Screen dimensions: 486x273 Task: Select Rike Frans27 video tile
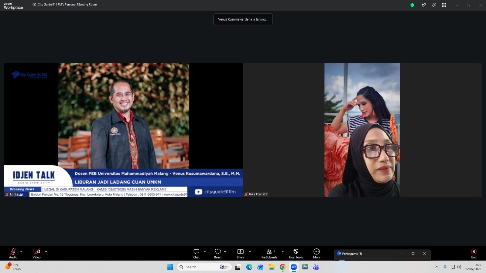point(362,130)
